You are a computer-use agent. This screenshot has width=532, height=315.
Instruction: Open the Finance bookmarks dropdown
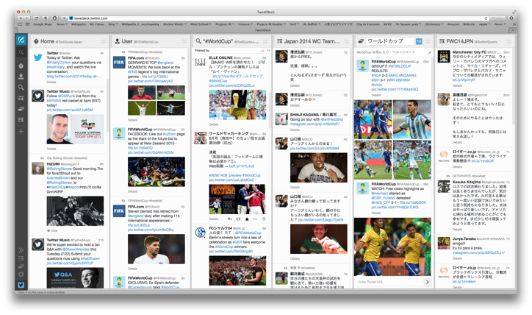(x=245, y=24)
